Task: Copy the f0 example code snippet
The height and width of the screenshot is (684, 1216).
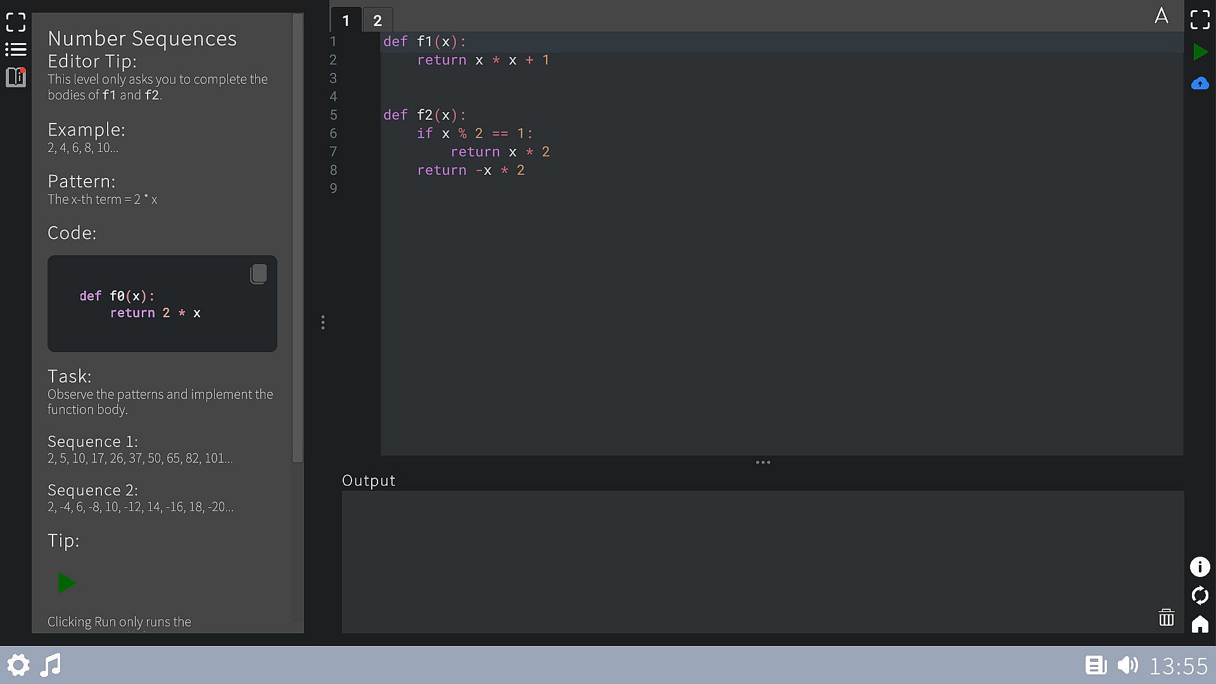Action: tap(258, 274)
